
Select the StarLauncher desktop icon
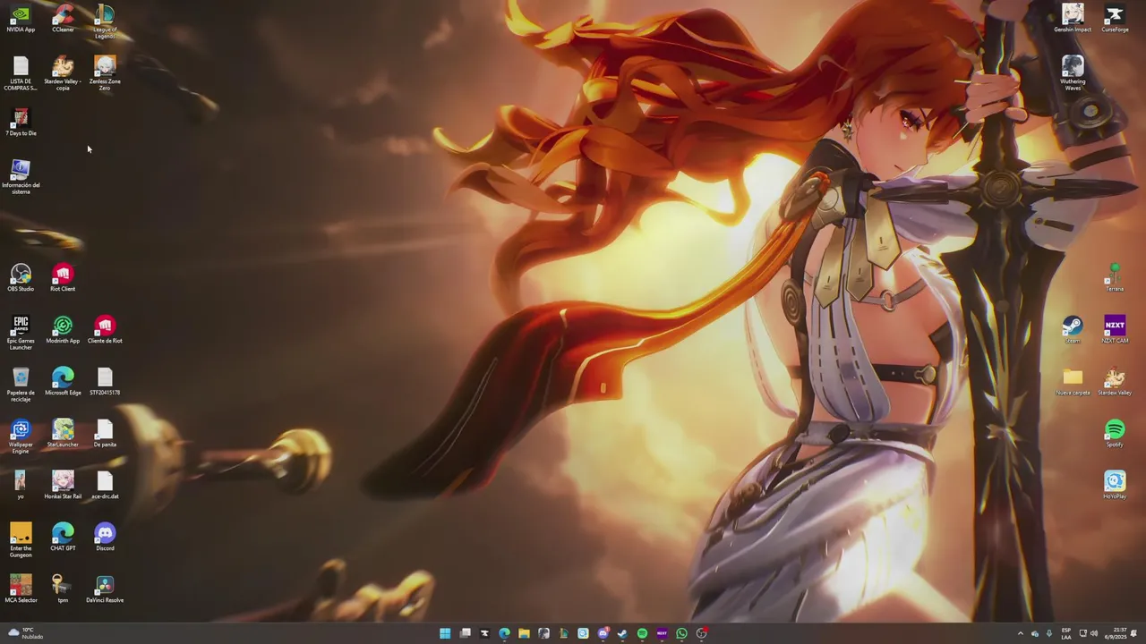click(63, 434)
